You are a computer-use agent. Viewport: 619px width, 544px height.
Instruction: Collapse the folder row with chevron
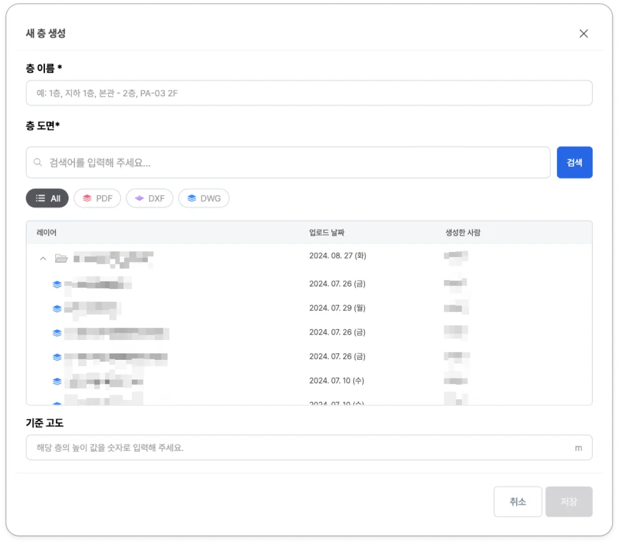pyautogui.click(x=43, y=259)
